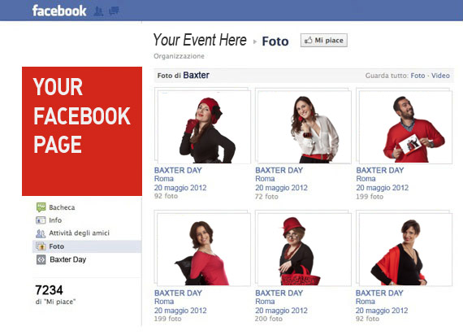463x335 pixels.
Task: Click the Video link in Guarda tutto
Action: (x=440, y=76)
